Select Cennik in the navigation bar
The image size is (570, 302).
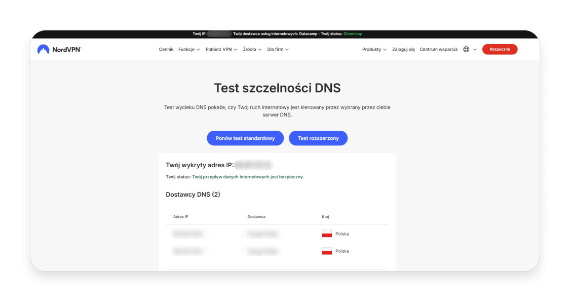(166, 49)
